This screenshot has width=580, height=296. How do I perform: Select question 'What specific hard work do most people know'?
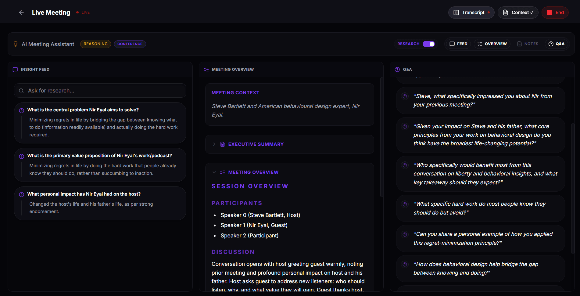[x=481, y=208]
